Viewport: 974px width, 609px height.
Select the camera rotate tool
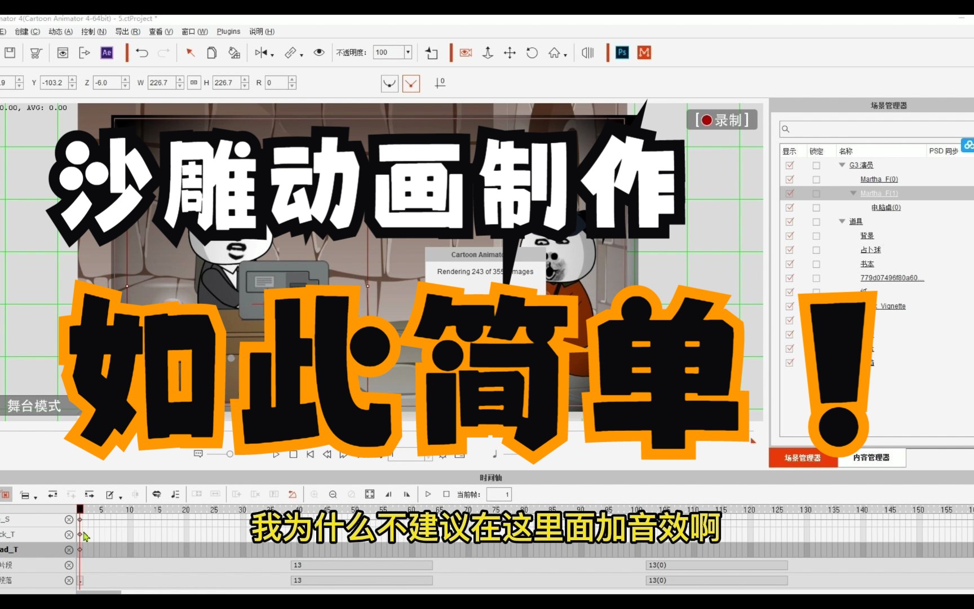pyautogui.click(x=532, y=52)
